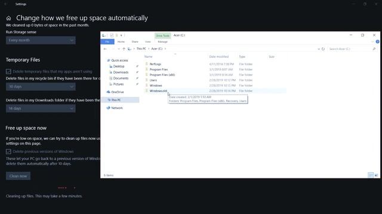Screen dimensions: 382x214
Task: Click the This PC icon in address bar
Action: point(130,49)
